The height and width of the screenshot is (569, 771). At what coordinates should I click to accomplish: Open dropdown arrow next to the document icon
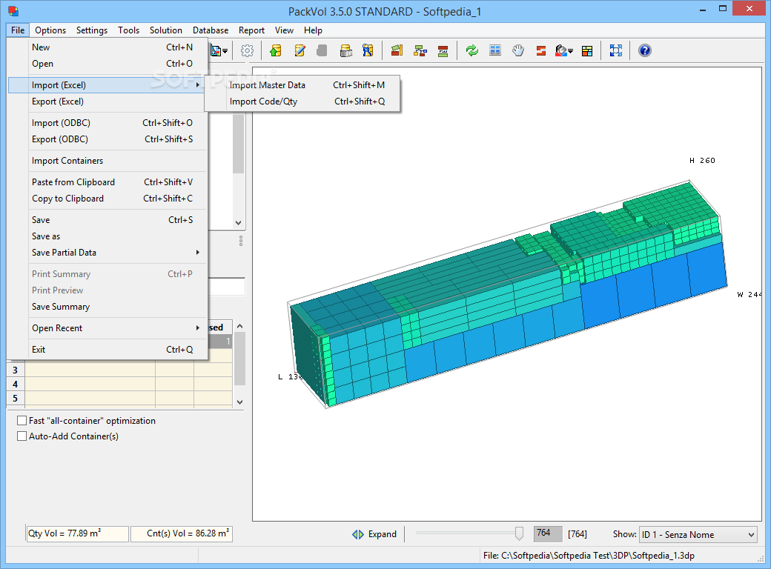225,51
